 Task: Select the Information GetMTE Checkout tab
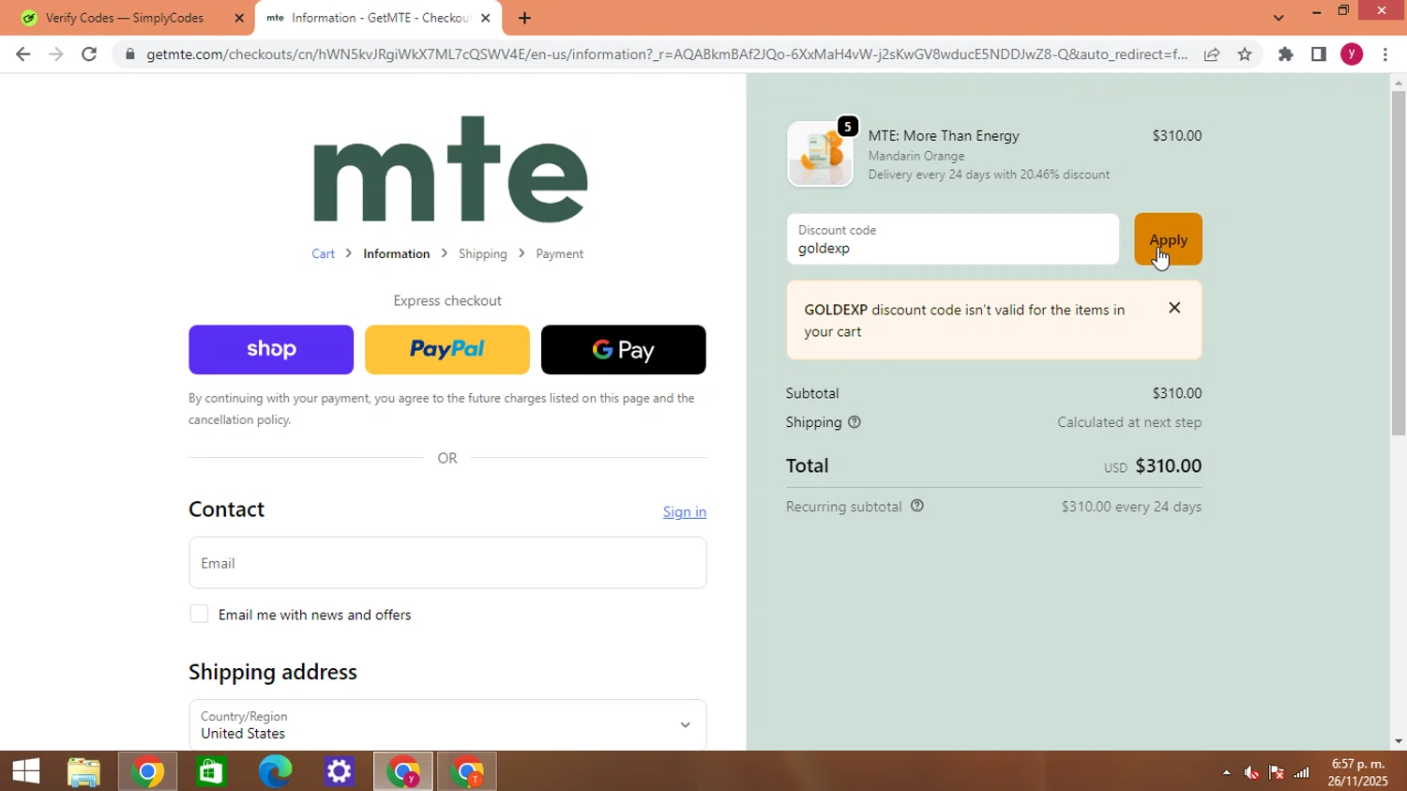click(378, 18)
